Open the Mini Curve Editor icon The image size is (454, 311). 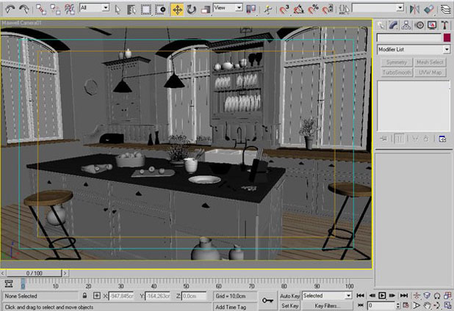point(9,284)
